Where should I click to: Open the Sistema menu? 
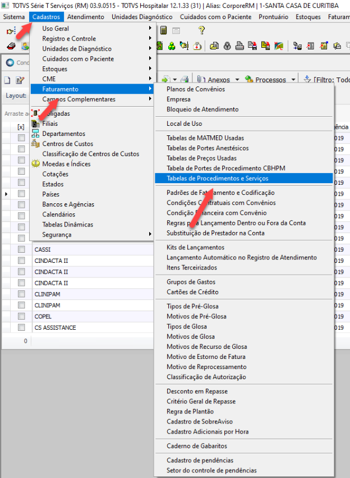(x=14, y=17)
